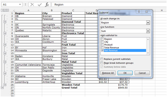Click the Norfolk County cell
Image resolution: width=167 pixels, height=97 pixels.
tap(52, 27)
